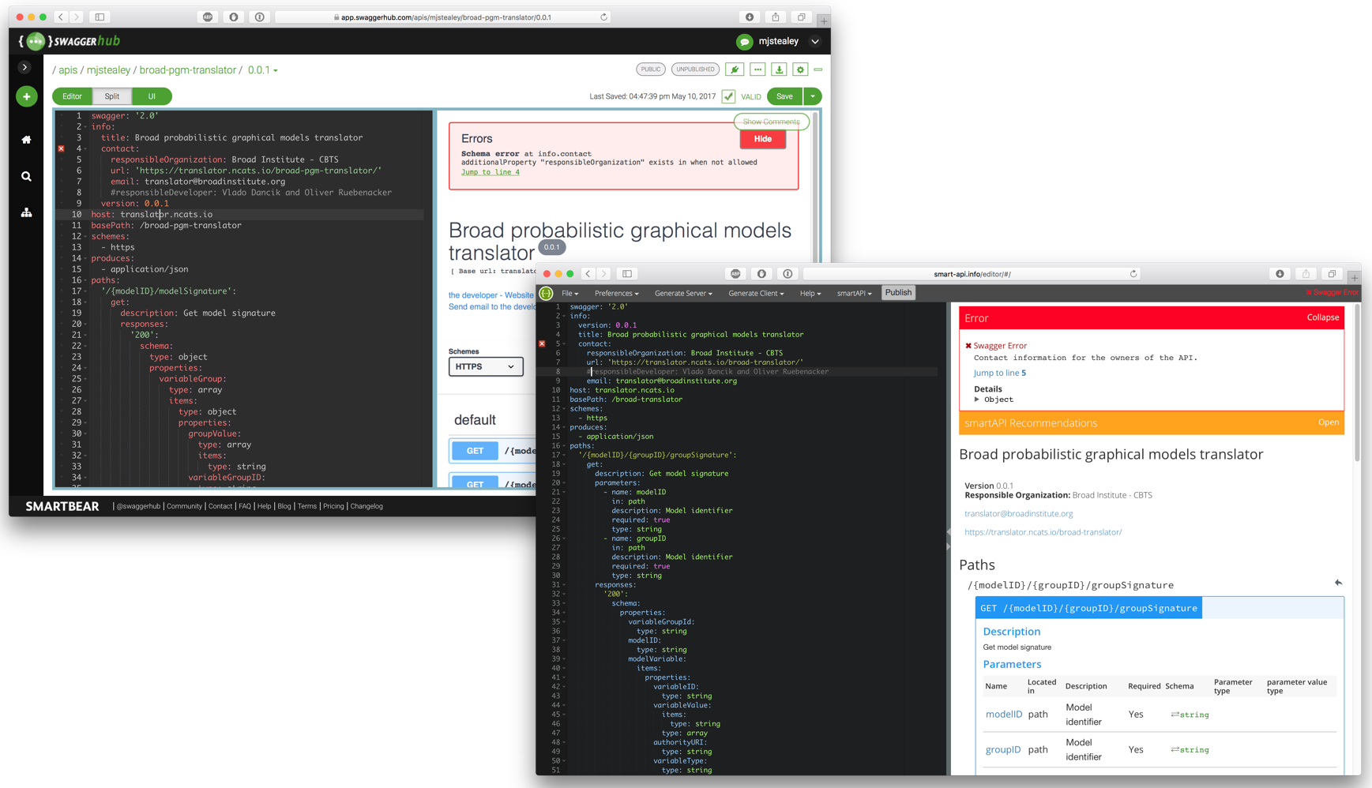Click the green chat bubble next to mjstealey
The image size is (1372, 788).
tap(744, 42)
